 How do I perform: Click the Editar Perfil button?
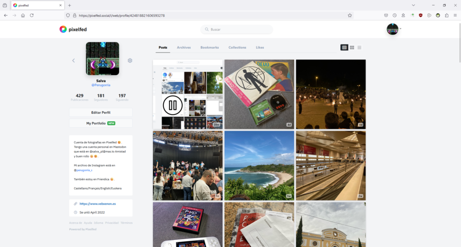tap(101, 112)
